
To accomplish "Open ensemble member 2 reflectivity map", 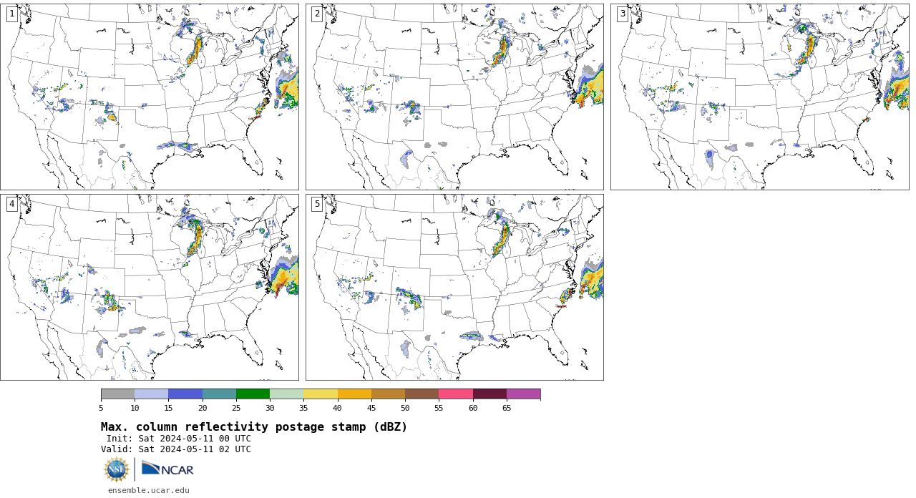I will (x=454, y=97).
